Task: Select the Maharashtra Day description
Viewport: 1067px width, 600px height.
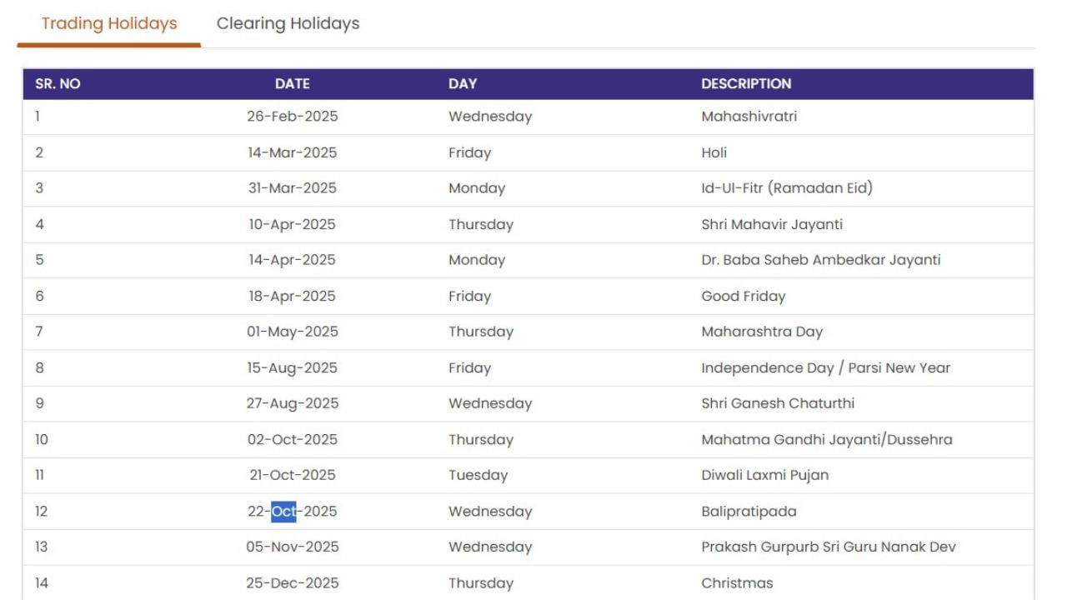Action: point(761,332)
